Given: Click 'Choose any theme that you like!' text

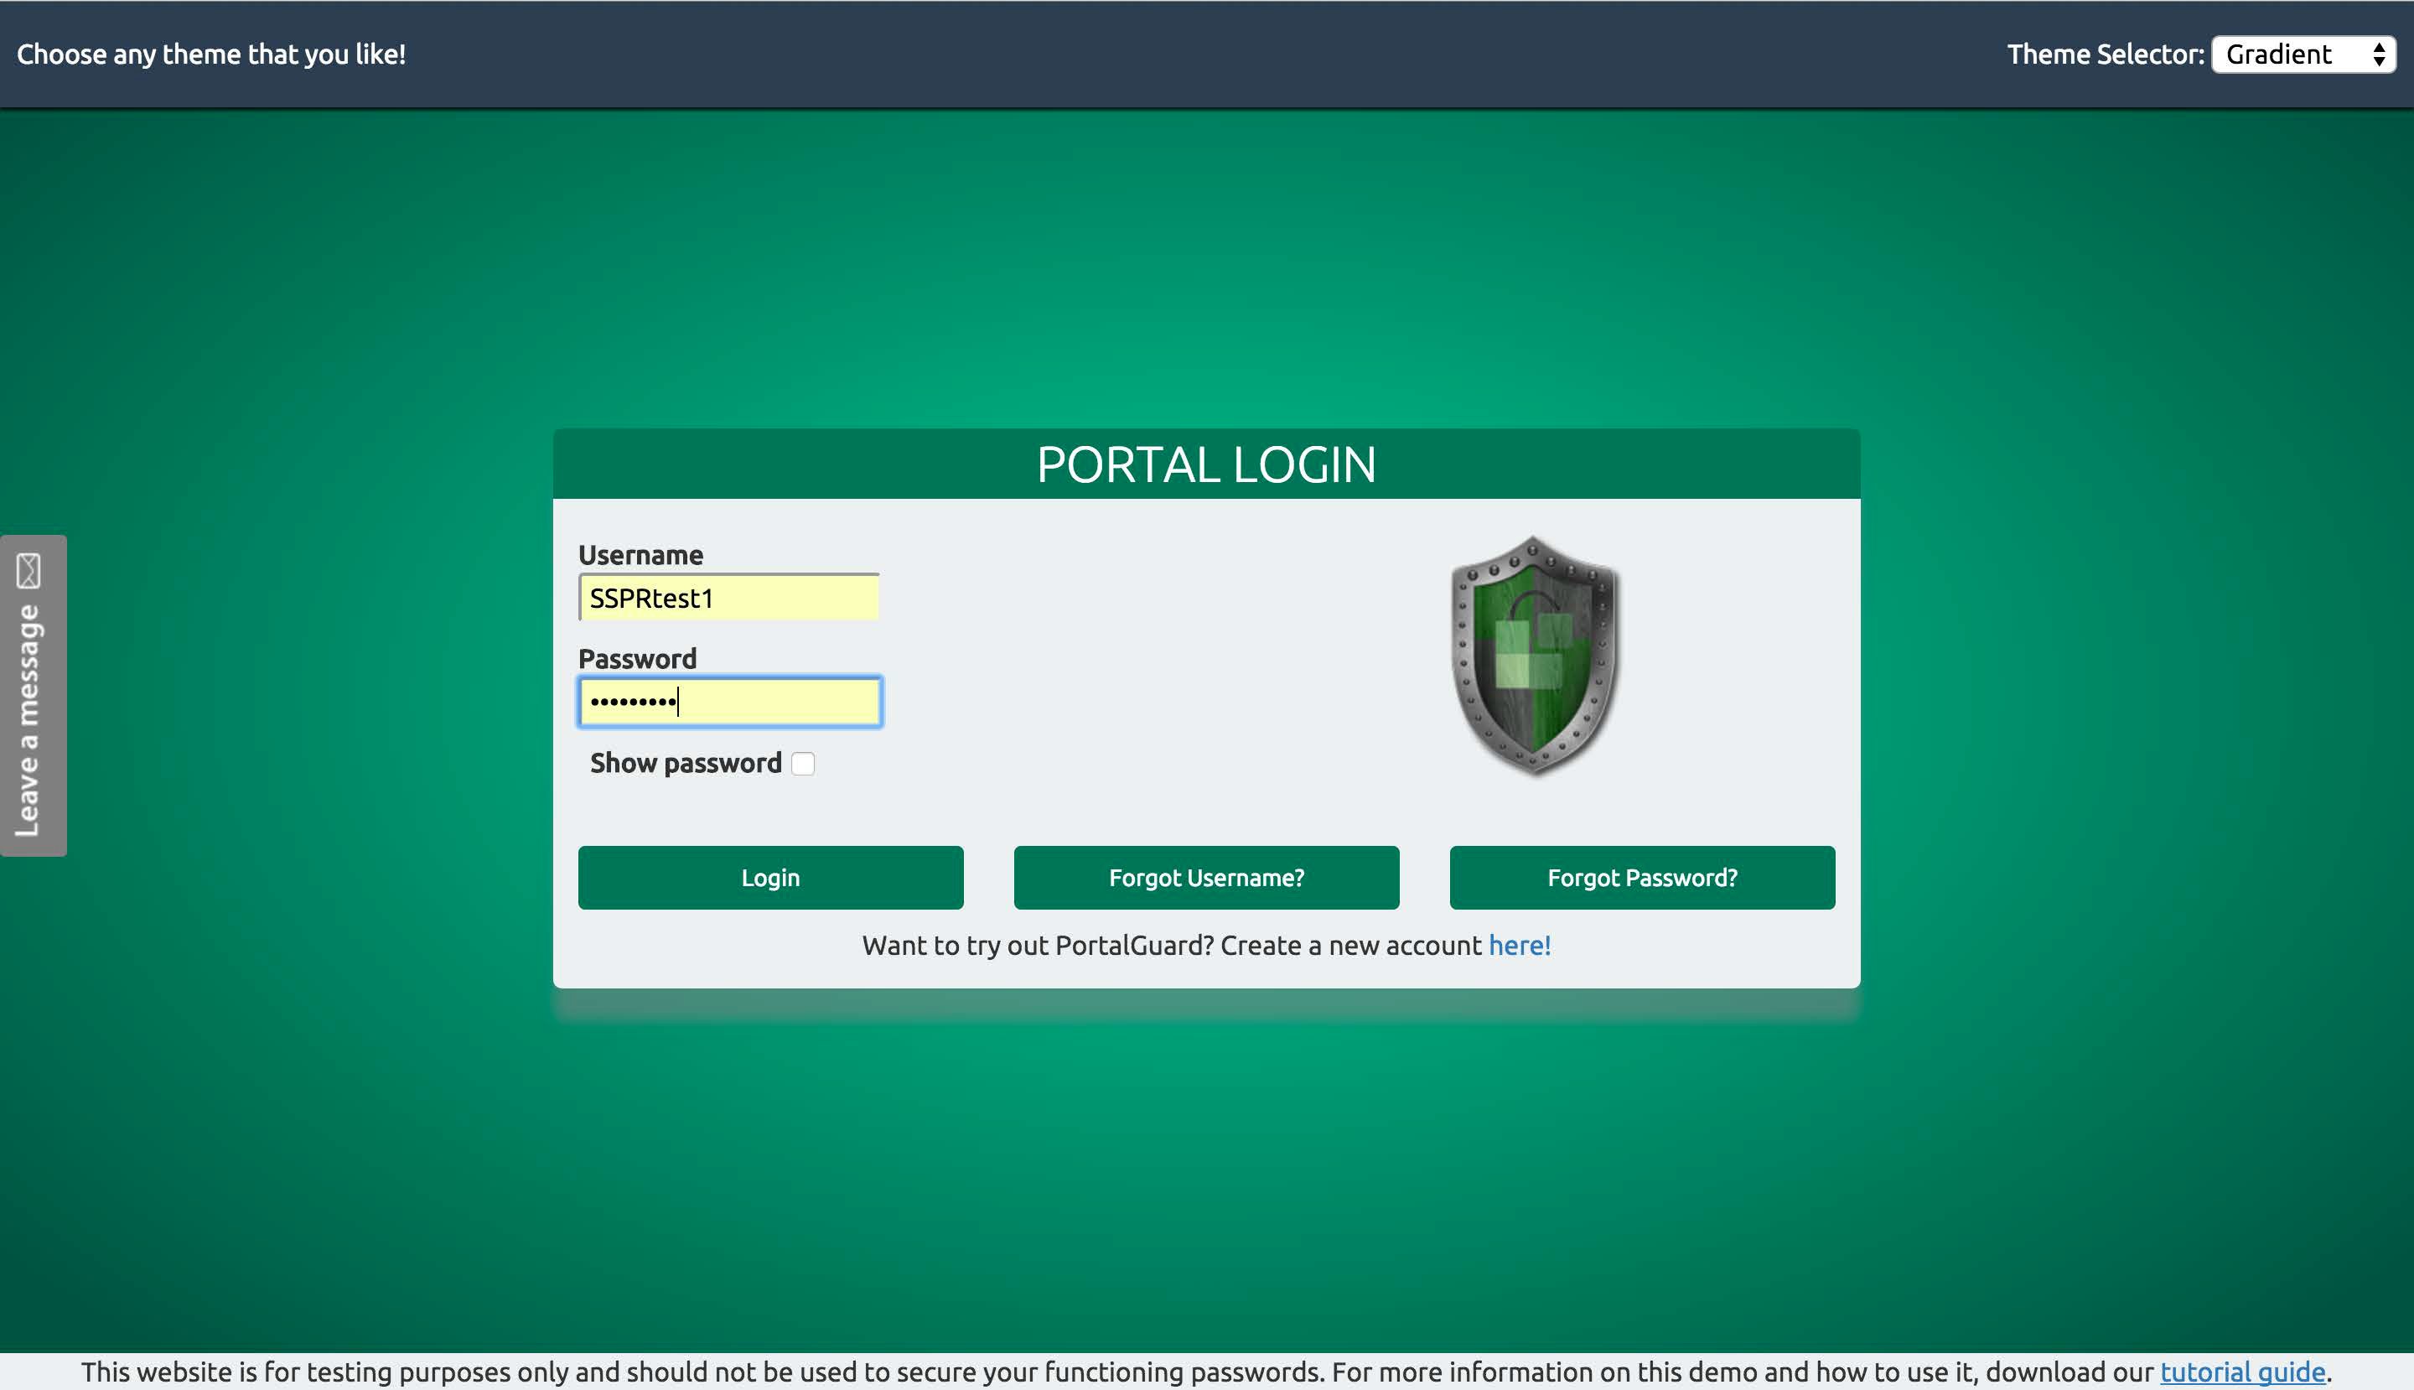Looking at the screenshot, I should pyautogui.click(x=211, y=54).
